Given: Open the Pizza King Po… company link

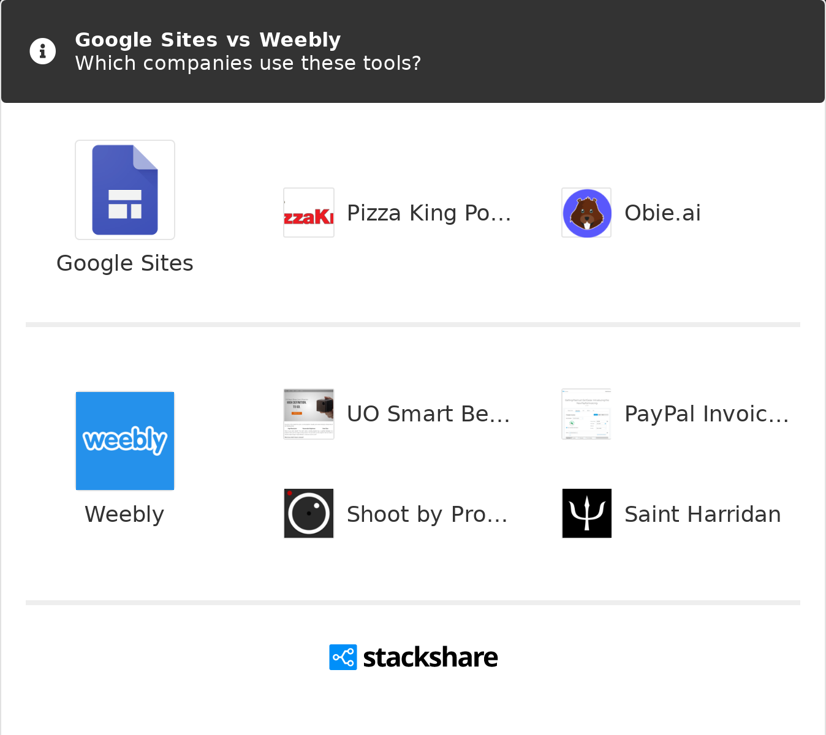Looking at the screenshot, I should click(429, 213).
